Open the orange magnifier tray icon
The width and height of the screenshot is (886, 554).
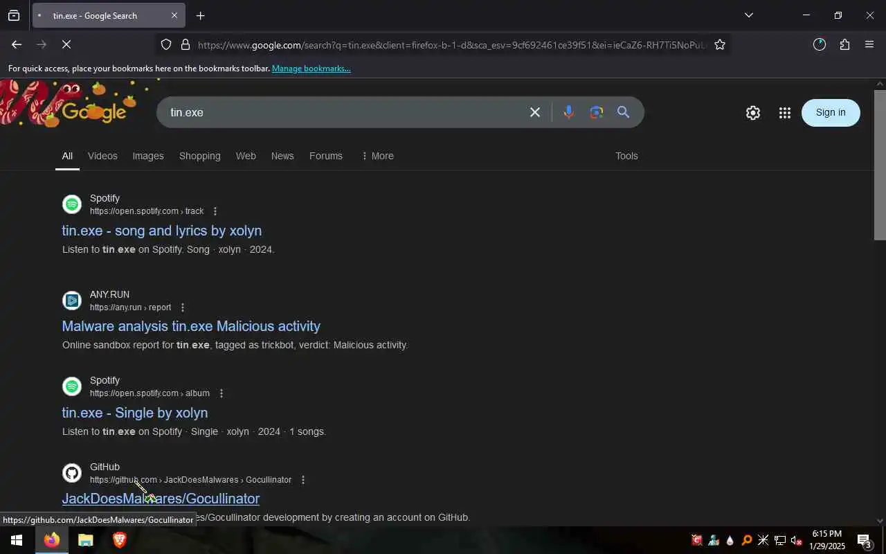746,540
